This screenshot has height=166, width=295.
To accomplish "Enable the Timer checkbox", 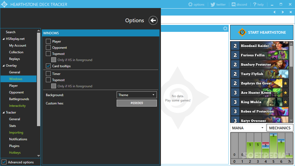I will [48, 74].
